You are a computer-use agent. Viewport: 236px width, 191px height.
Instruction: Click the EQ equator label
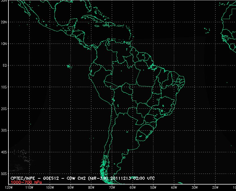tap(5, 65)
